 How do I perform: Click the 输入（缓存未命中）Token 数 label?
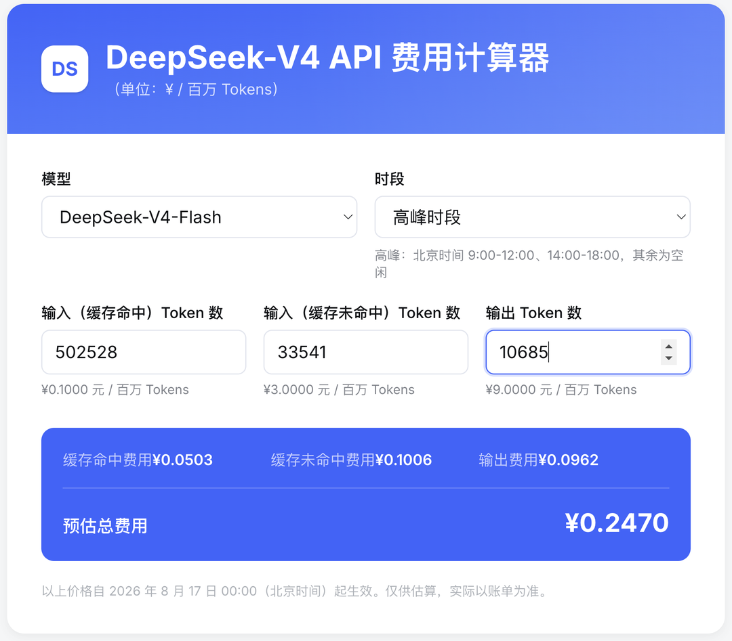tap(362, 313)
